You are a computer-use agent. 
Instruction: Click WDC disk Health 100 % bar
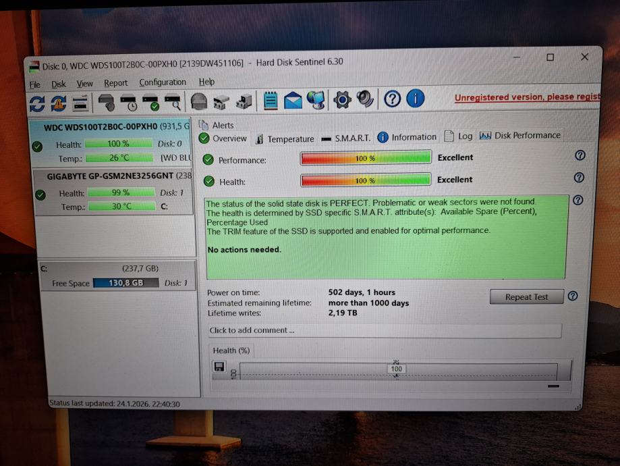coord(119,143)
